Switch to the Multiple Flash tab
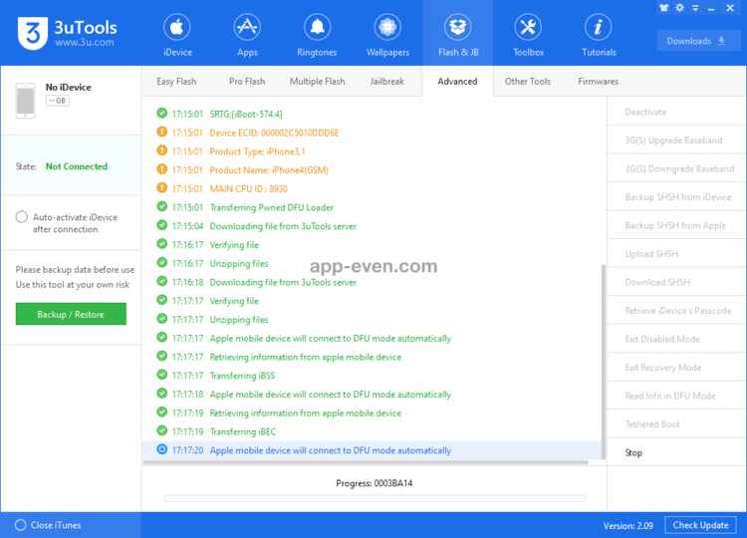This screenshot has height=538, width=747. click(318, 82)
